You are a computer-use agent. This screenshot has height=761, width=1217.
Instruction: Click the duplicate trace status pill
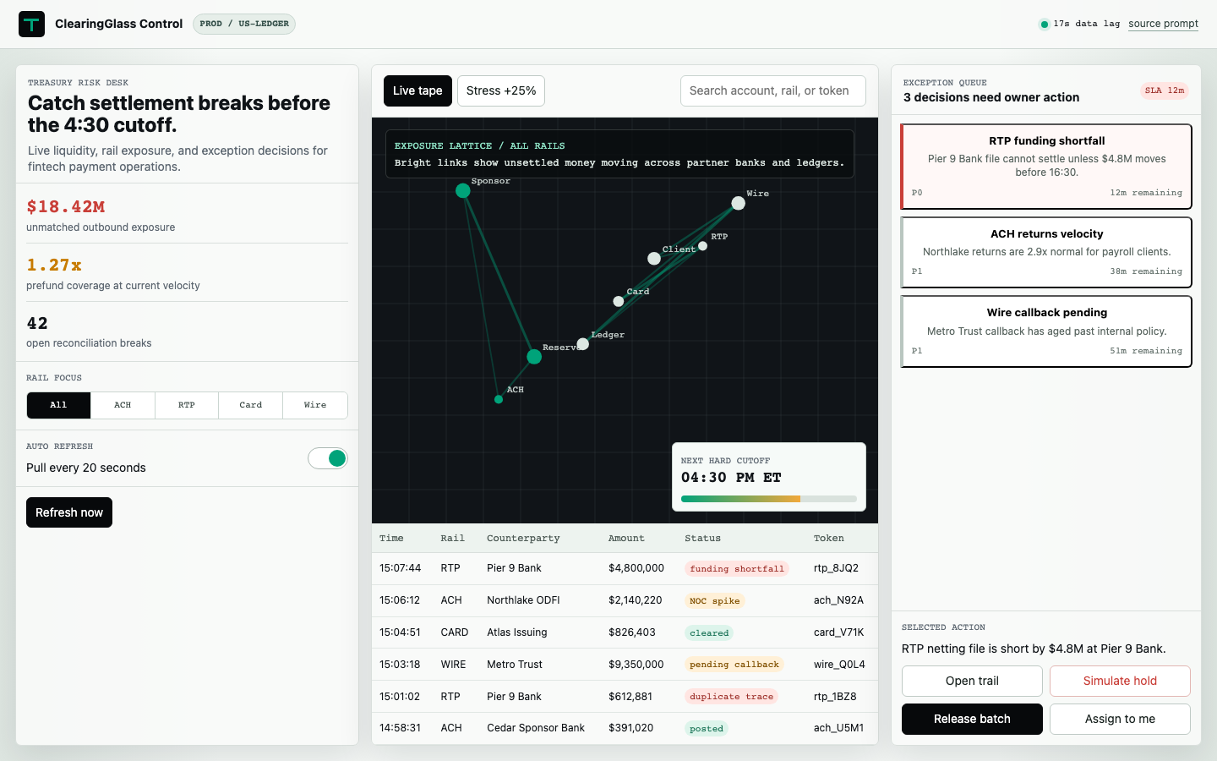[x=732, y=697]
